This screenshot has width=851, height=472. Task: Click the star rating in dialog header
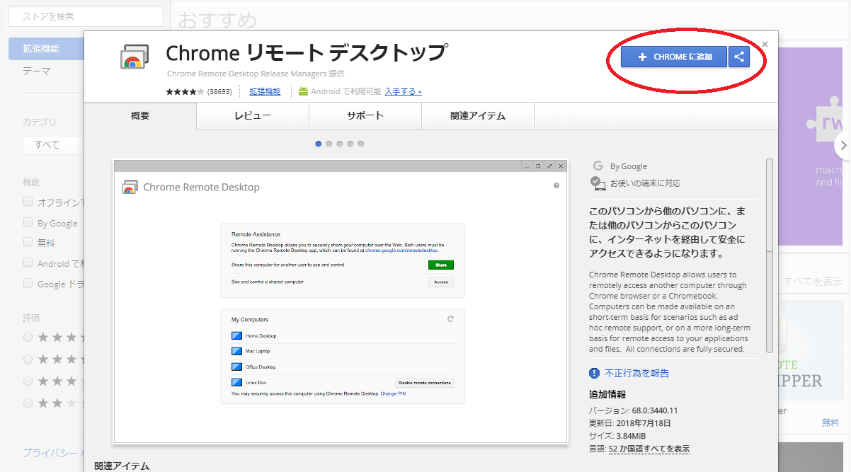(x=185, y=91)
